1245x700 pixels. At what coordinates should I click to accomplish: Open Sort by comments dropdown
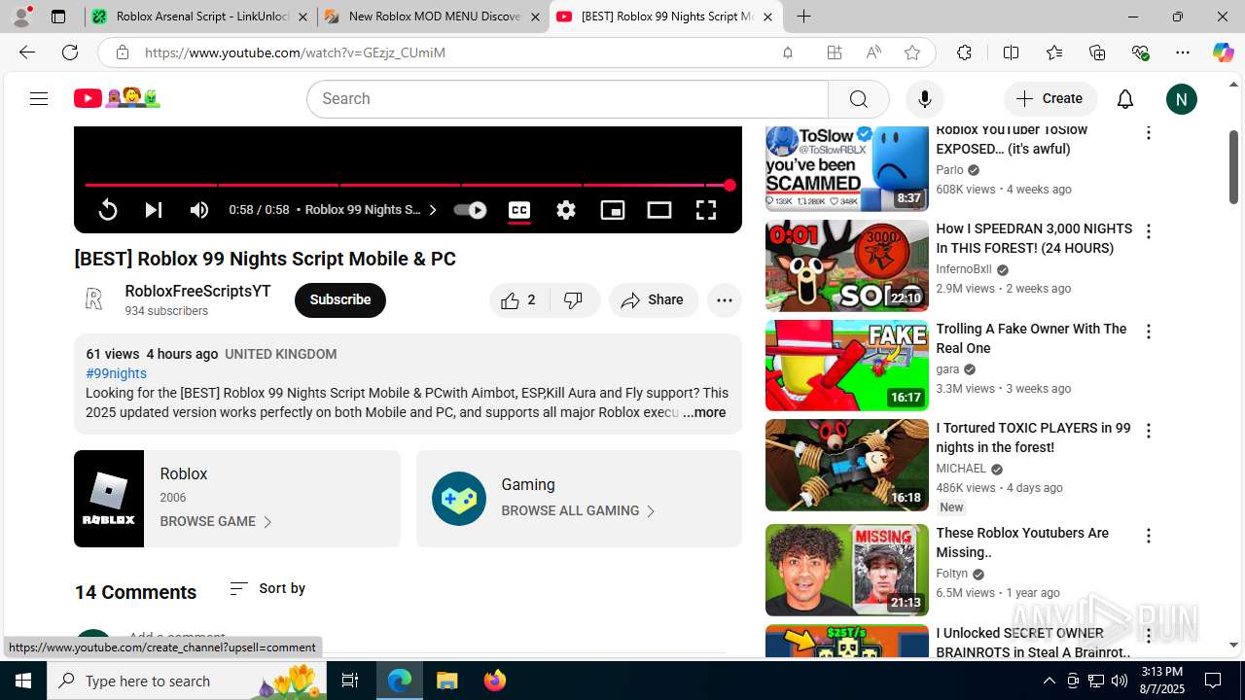pos(267,588)
